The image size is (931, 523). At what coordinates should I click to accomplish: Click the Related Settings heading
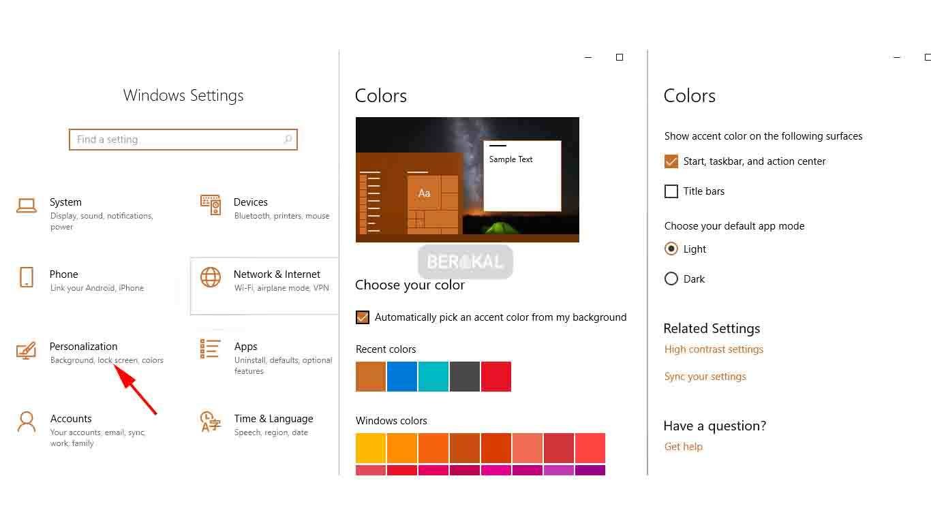[x=712, y=328]
